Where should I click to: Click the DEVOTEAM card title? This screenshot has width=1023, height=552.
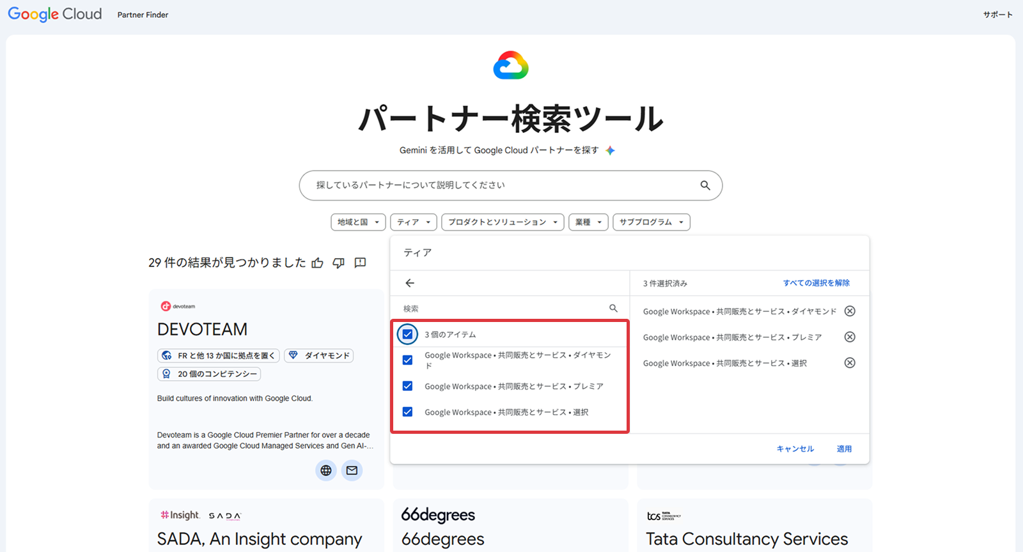point(202,329)
